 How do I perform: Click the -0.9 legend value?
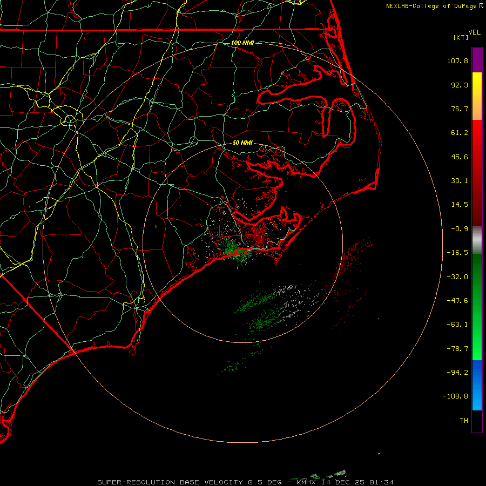pyautogui.click(x=460, y=229)
